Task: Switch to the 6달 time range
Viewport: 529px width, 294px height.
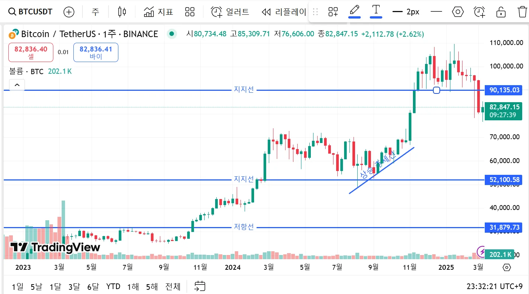Action: pyautogui.click(x=93, y=286)
